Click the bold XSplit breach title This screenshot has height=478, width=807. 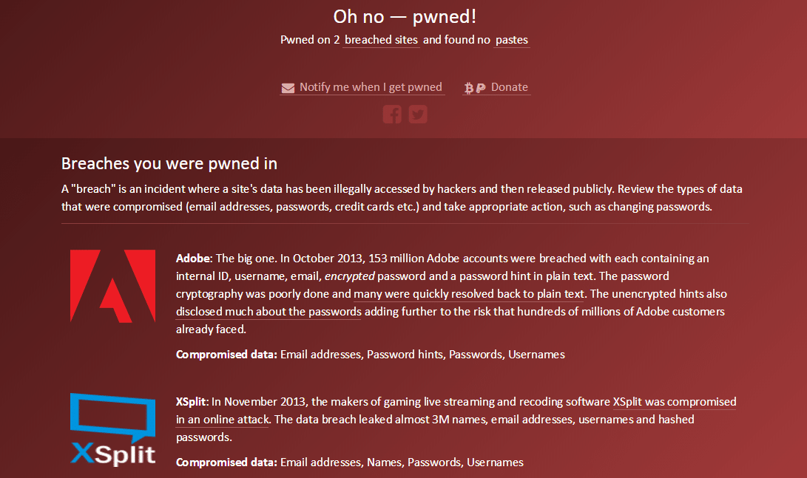point(192,402)
